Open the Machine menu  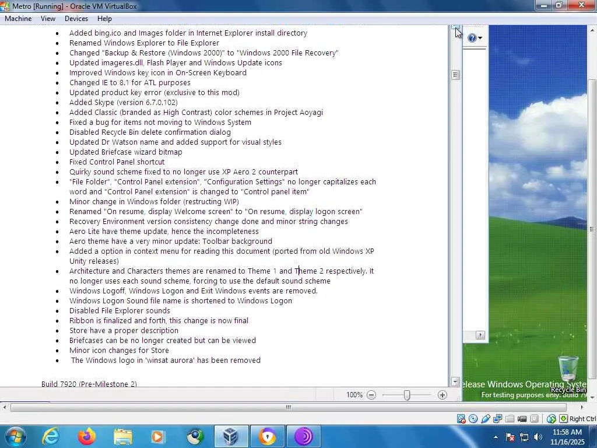click(x=18, y=18)
